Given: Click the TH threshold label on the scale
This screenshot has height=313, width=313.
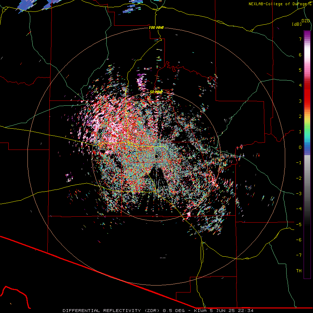Looking at the screenshot, I should click(x=299, y=271).
